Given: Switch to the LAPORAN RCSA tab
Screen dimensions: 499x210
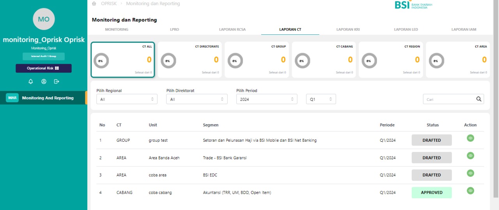Looking at the screenshot, I should point(232,29).
